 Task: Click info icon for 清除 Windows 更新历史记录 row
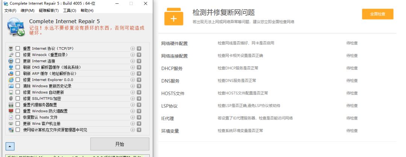(x=133, y=86)
